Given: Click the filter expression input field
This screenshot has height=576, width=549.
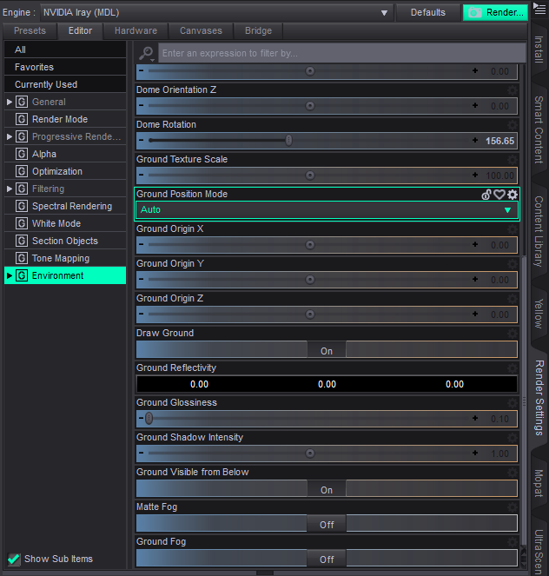Looking at the screenshot, I should coord(341,53).
